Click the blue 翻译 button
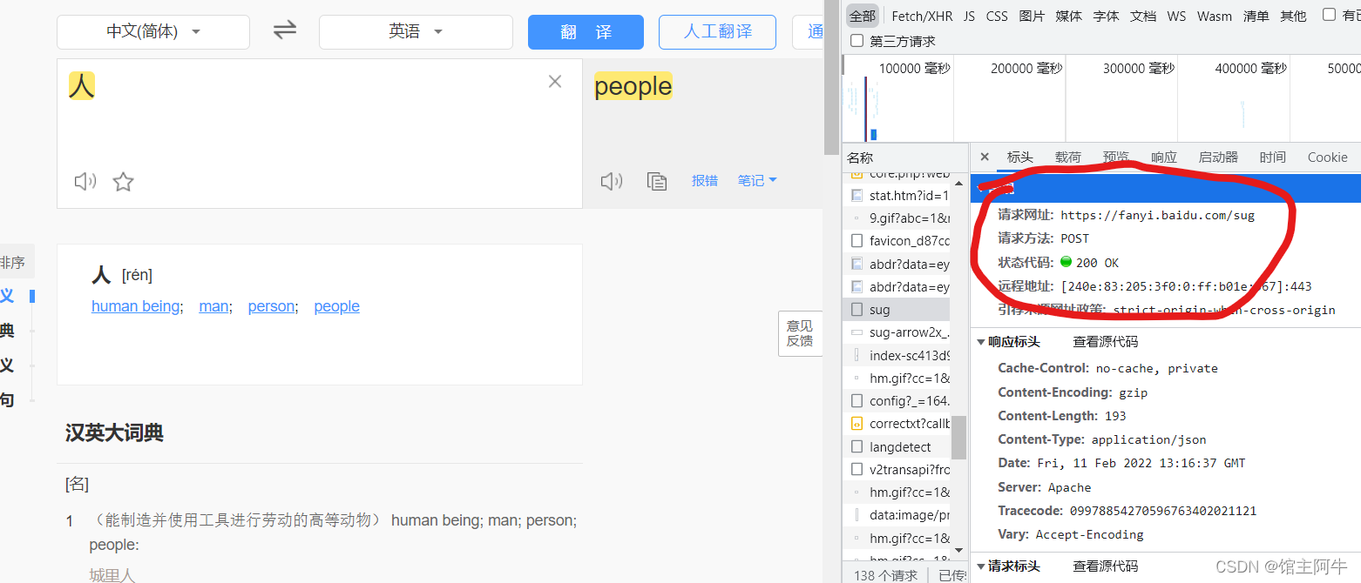This screenshot has height=583, width=1361. click(x=585, y=30)
